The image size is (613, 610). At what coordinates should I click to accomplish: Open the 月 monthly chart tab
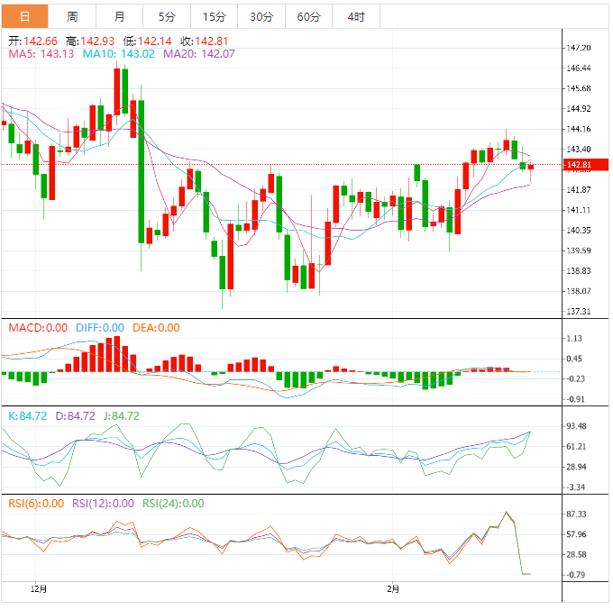pos(120,16)
